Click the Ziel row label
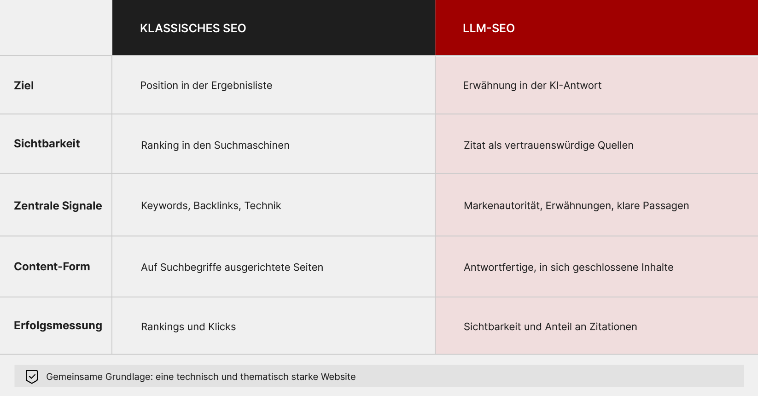 point(24,86)
